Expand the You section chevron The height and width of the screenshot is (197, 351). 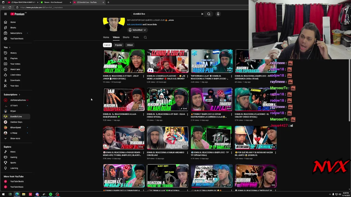click(10, 47)
